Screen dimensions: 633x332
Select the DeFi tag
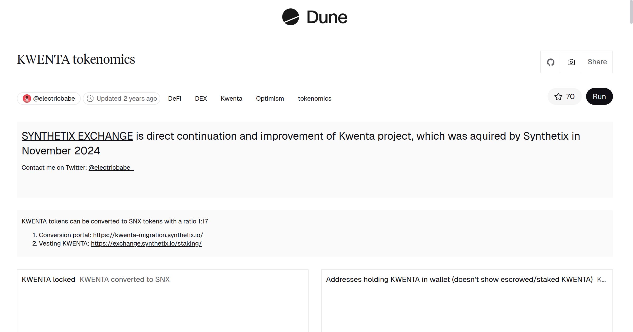175,98
